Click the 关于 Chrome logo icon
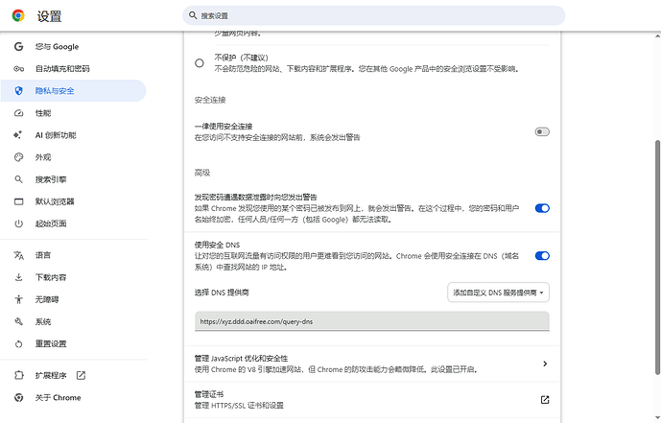 pos(18,397)
